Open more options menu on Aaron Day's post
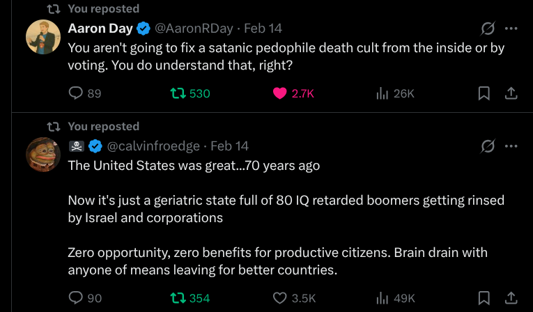 (x=511, y=29)
